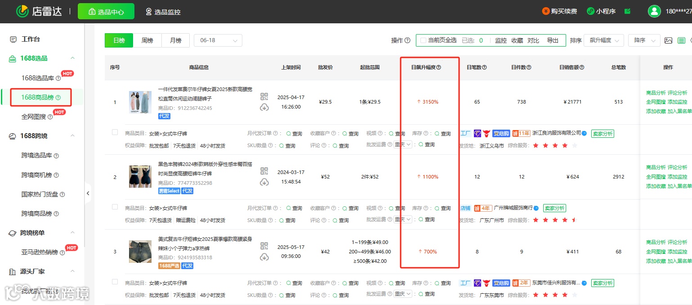Open thumbnail of 莱赛尔牛仔裤 product
Screen dimensions: 692x305
(x=140, y=102)
